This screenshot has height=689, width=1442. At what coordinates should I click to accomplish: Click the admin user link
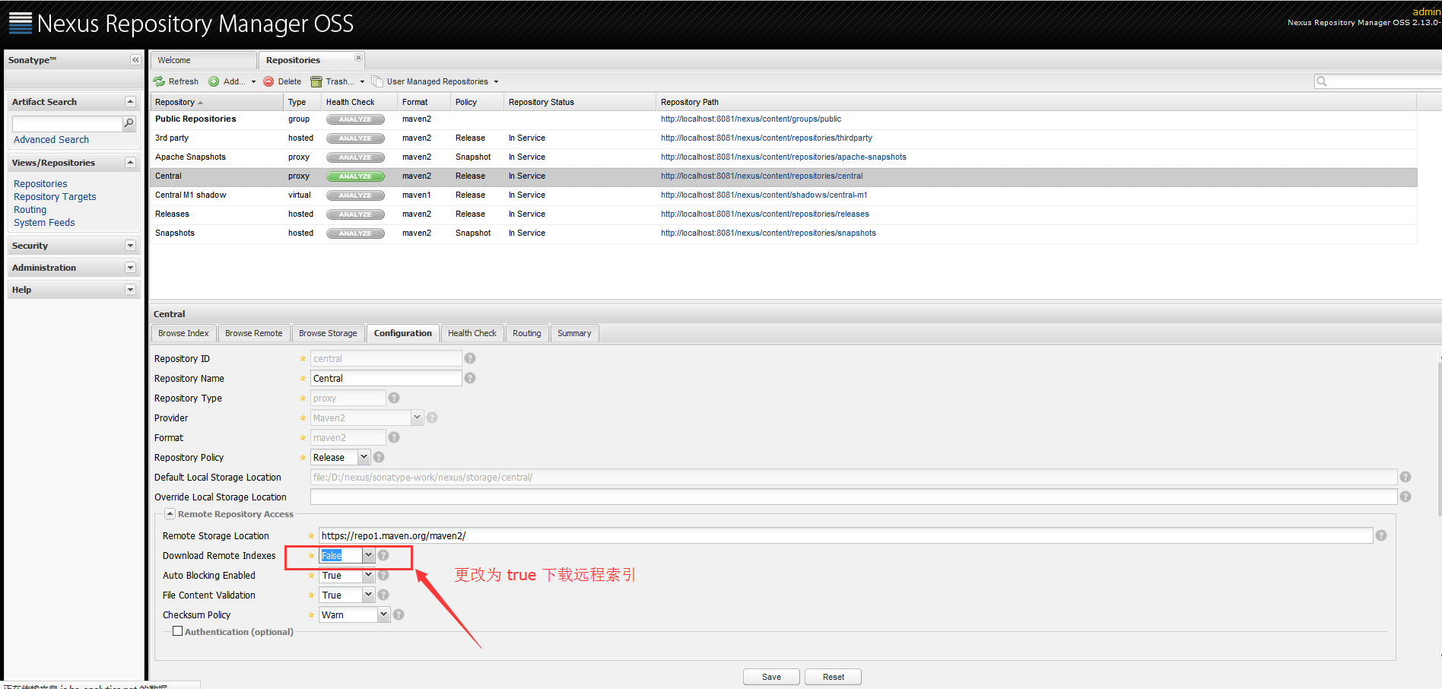[1427, 11]
